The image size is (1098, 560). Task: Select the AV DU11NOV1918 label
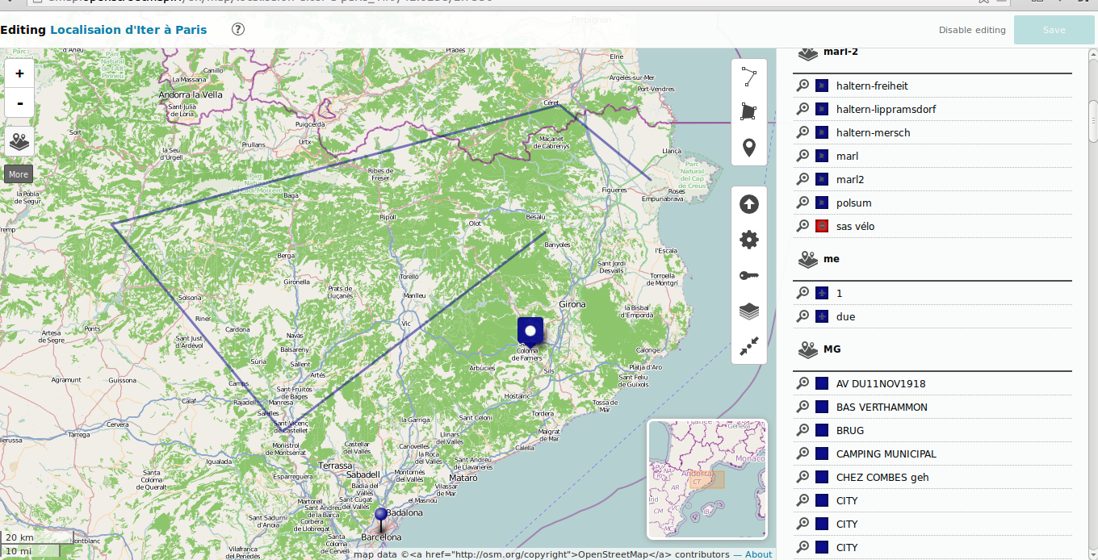(x=881, y=383)
